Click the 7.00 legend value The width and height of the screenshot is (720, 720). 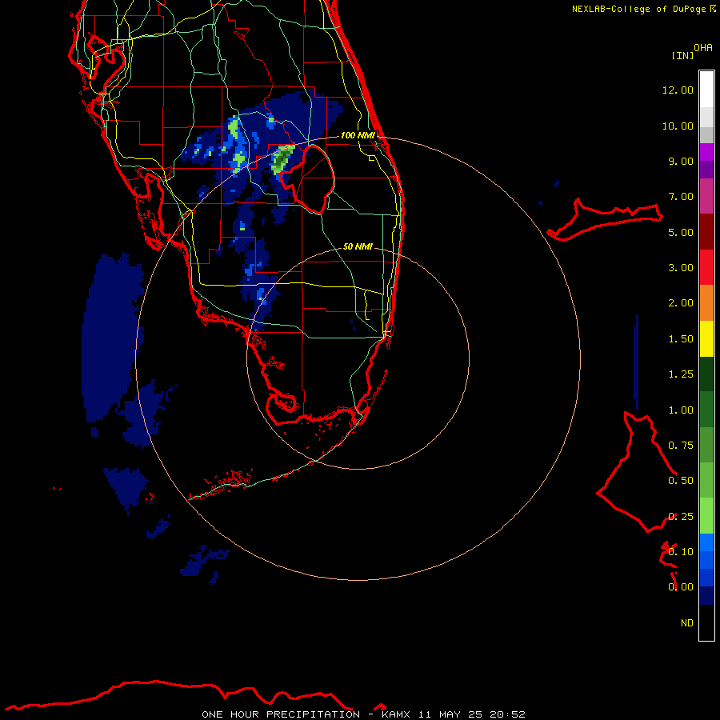pos(681,197)
